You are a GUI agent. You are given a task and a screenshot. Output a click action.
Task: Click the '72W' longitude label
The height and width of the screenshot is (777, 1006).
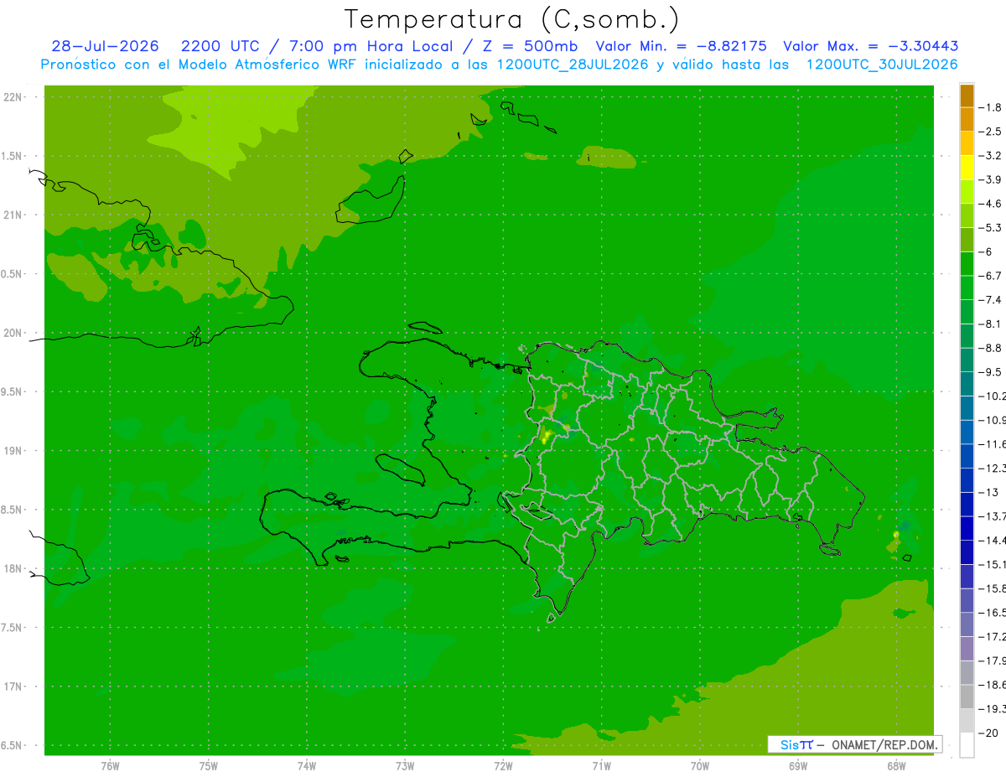coord(503,766)
